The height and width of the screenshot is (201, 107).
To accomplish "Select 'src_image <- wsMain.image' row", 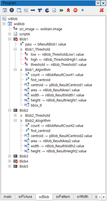I will pyautogui.click(x=41, y=29).
